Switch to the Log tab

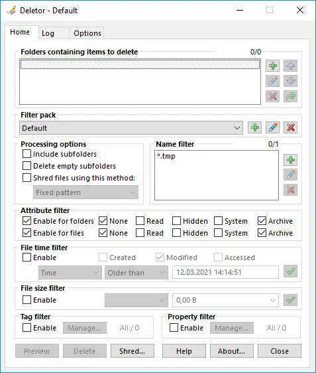[x=48, y=33]
